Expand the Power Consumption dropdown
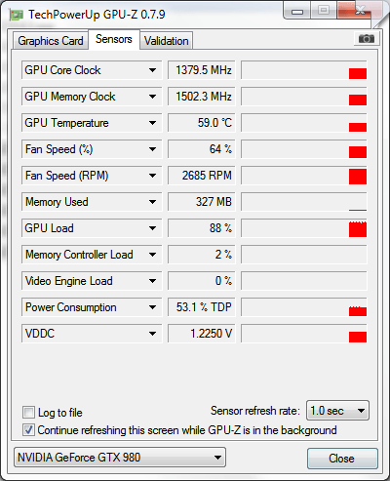This screenshot has height=481, width=390. pyautogui.click(x=152, y=307)
